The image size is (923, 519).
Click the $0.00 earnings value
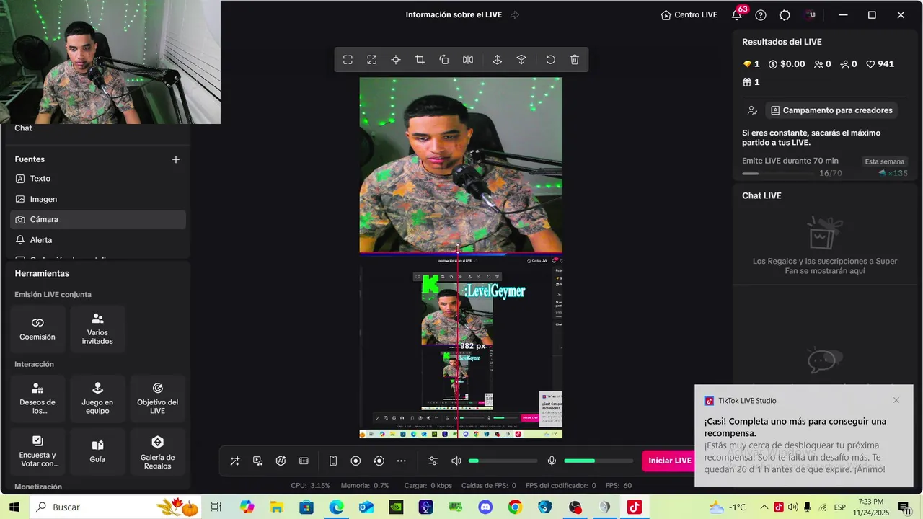(787, 64)
